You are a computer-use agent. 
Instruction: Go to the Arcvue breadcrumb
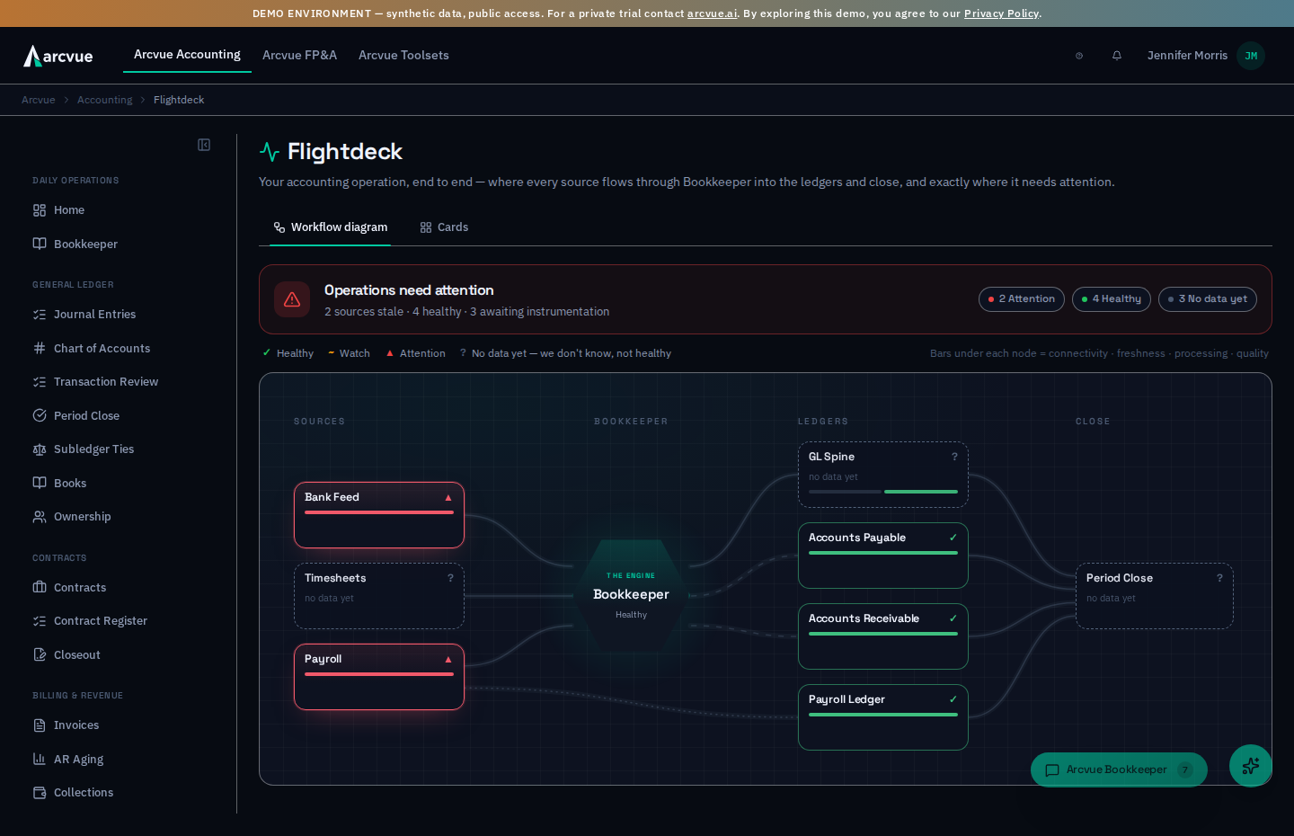(39, 100)
